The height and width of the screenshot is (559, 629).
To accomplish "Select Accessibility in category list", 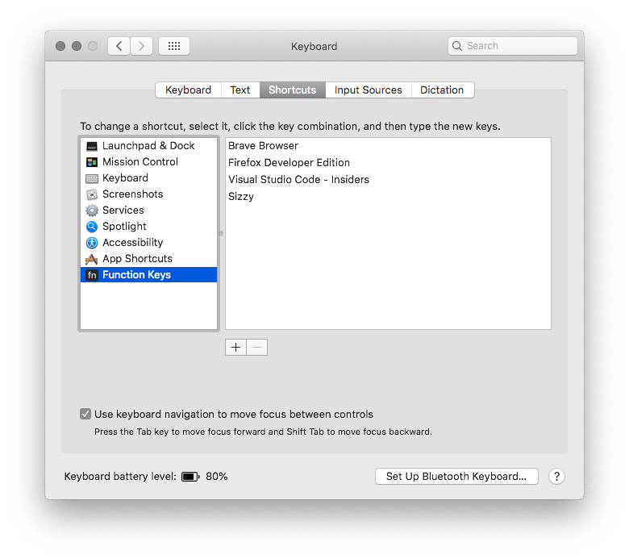I will click(x=149, y=242).
